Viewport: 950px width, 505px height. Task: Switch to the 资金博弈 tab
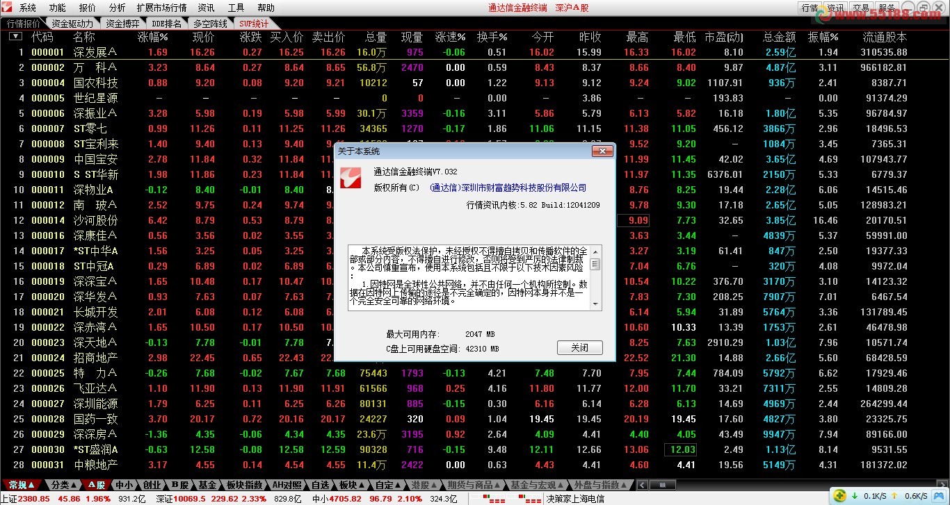point(123,23)
